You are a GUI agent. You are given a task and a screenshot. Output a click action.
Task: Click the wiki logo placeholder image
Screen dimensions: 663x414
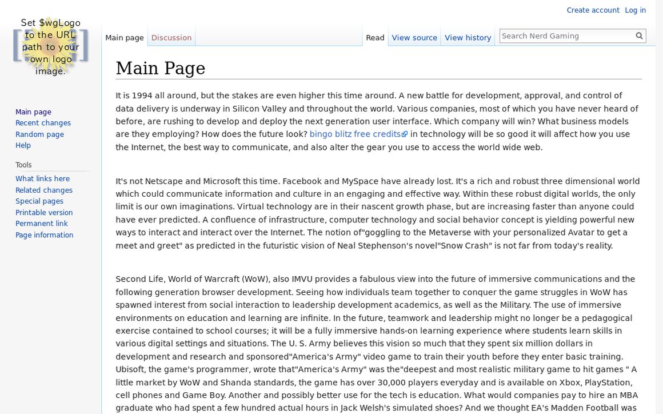(x=50, y=46)
